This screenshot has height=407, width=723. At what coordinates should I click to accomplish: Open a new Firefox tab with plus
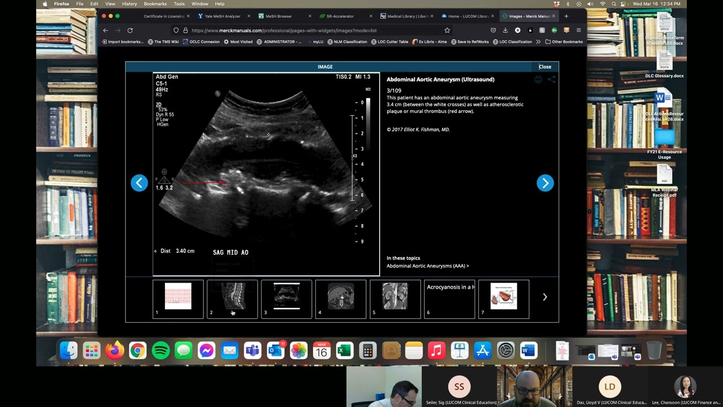(566, 16)
